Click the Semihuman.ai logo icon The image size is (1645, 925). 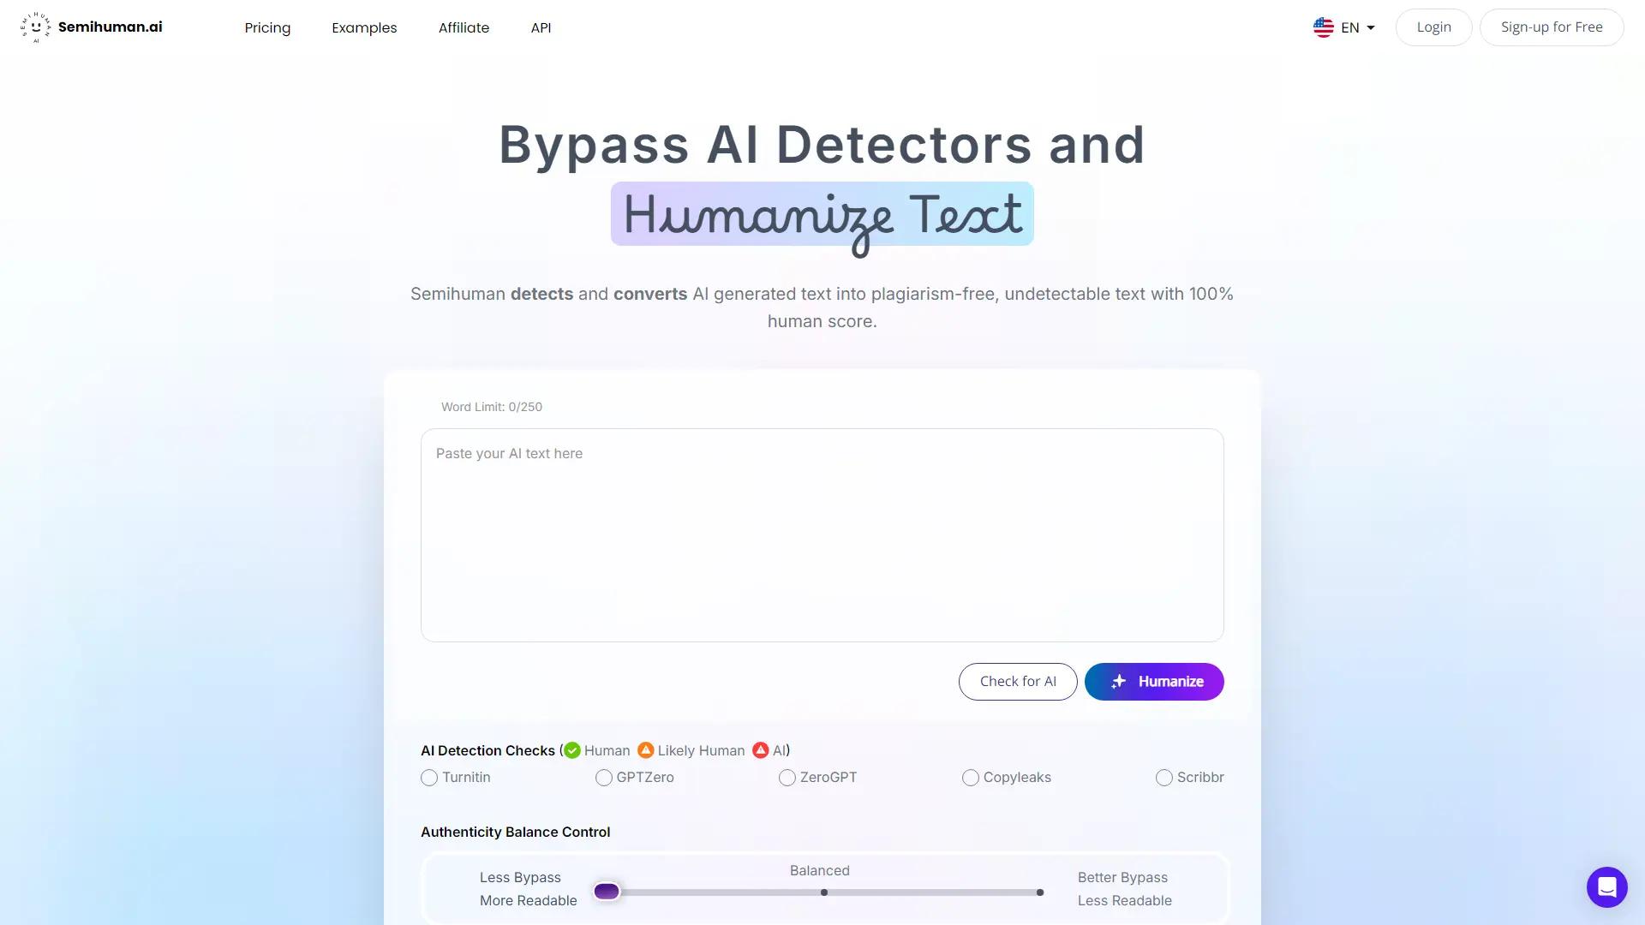click(35, 27)
